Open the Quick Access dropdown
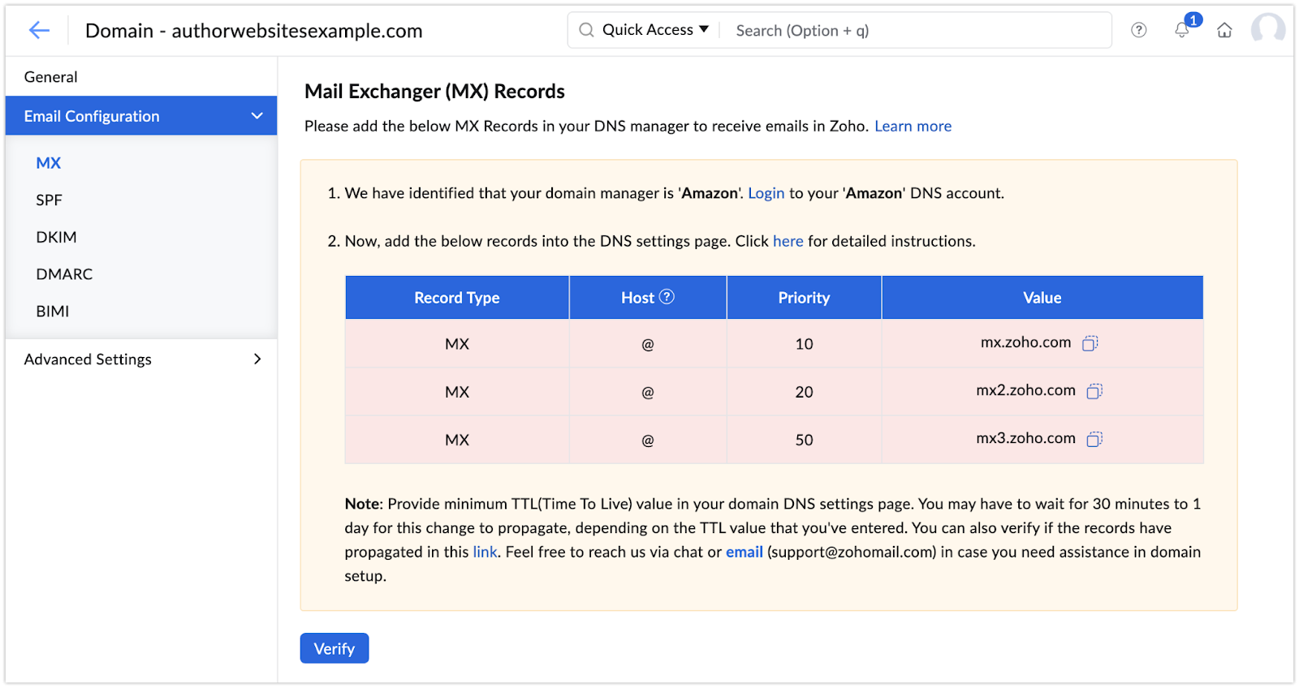1299x688 pixels. pyautogui.click(x=655, y=30)
